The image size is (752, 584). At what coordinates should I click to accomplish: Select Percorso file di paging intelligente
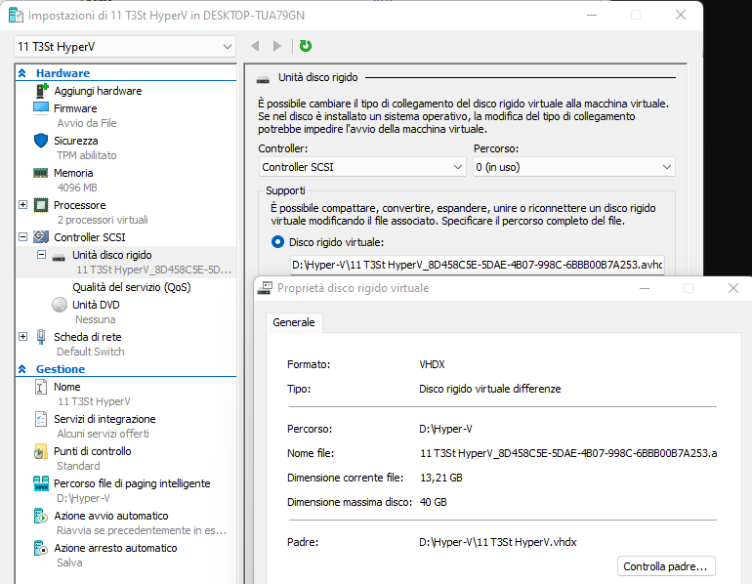(x=132, y=483)
